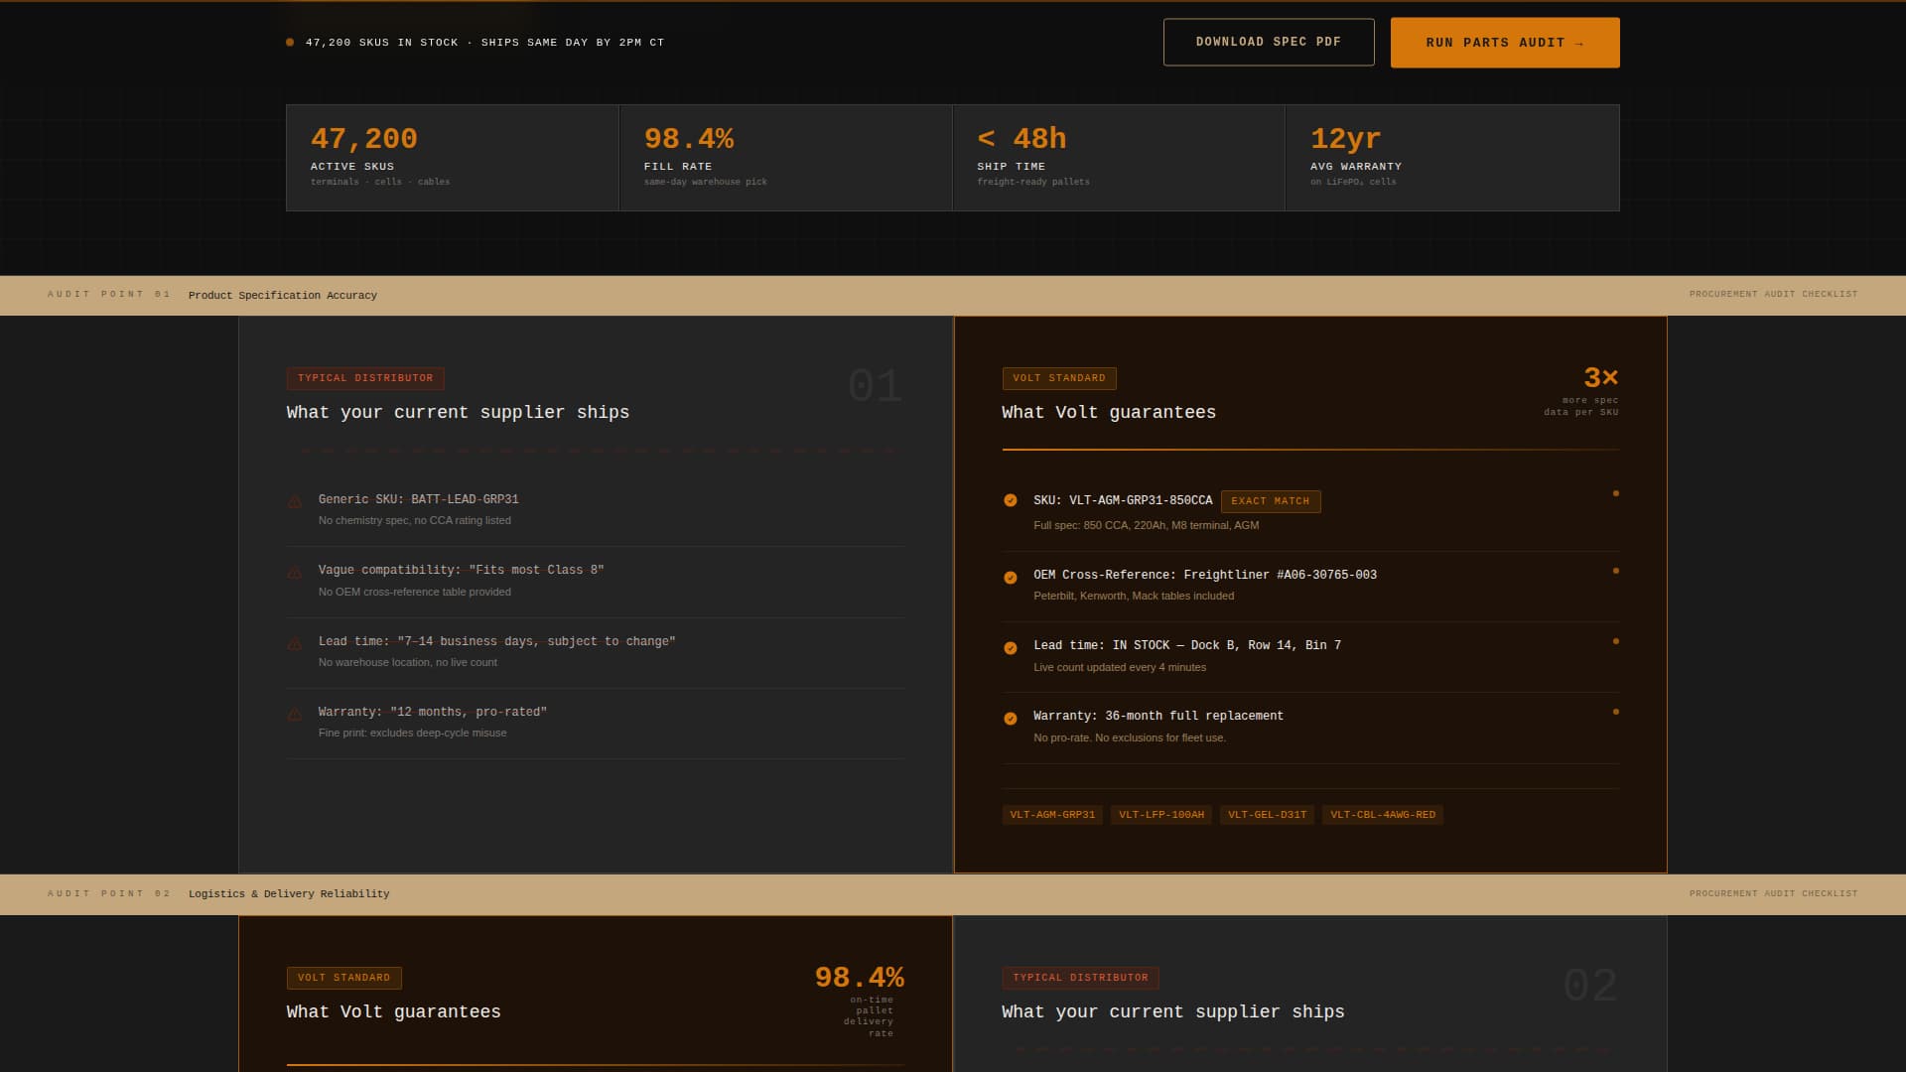Open the Procurement Audit Checklist in the header strip
Screen dimensions: 1906x1072
[x=1773, y=294]
